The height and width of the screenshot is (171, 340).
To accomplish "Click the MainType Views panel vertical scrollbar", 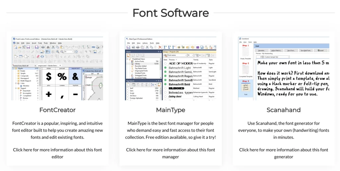I will [161, 68].
